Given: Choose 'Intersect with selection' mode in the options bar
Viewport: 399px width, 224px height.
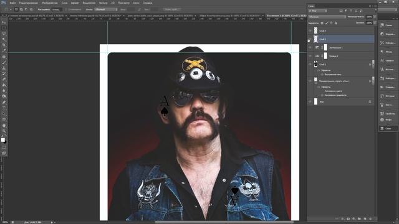Looking at the screenshot, I should click(31, 9).
